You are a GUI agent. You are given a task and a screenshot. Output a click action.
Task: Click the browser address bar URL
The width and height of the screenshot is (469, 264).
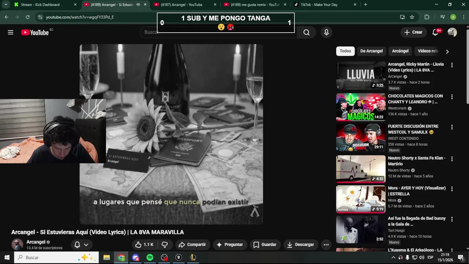pyautogui.click(x=80, y=17)
